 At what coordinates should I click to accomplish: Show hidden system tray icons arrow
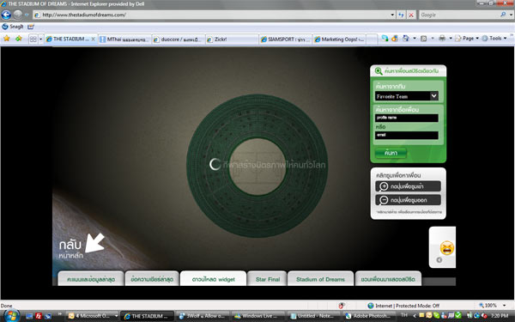click(415, 315)
